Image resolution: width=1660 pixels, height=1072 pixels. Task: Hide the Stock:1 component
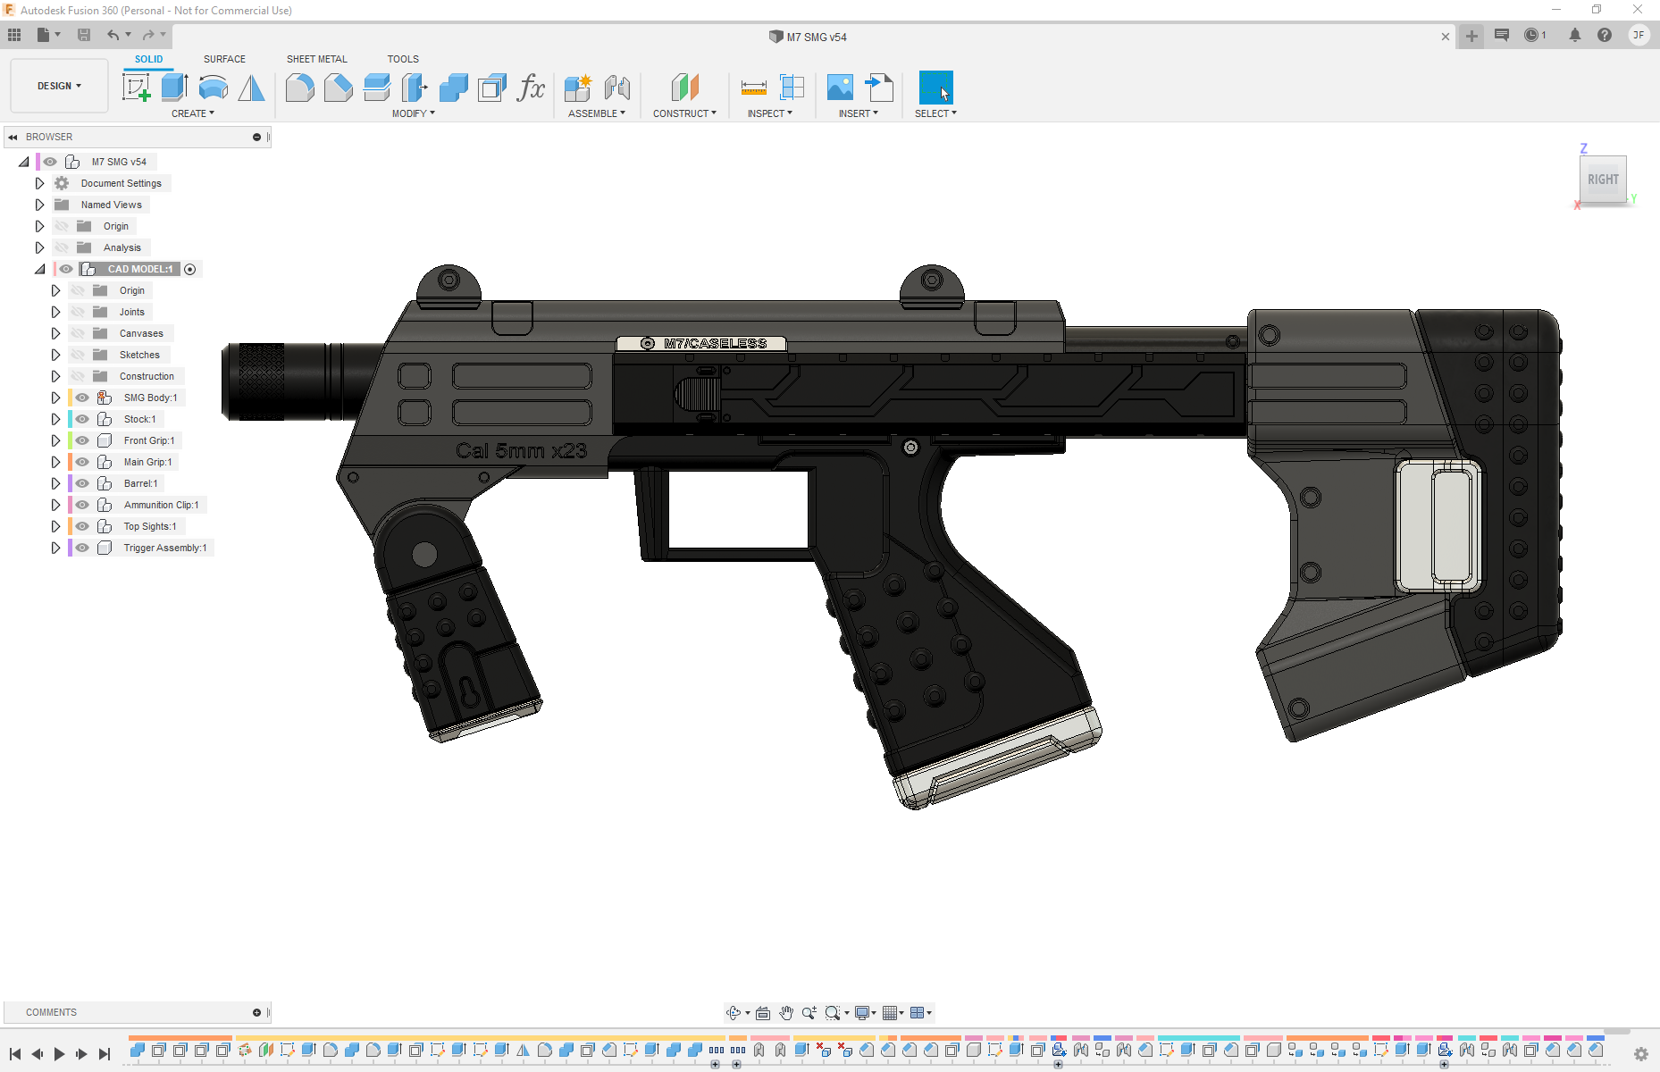point(82,419)
